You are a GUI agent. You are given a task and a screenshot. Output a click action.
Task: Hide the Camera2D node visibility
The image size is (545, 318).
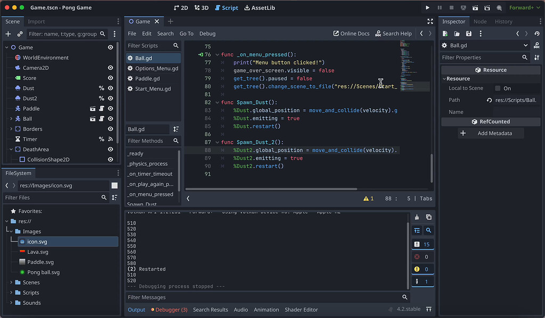click(x=110, y=68)
